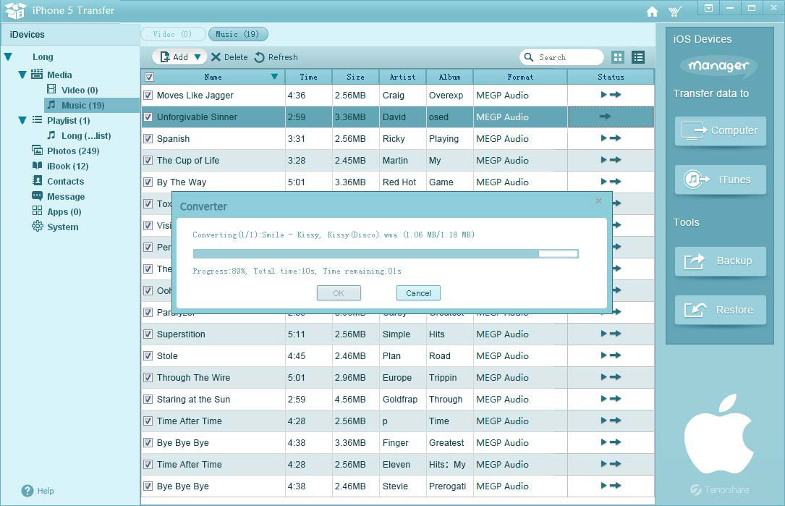Select Photos (249) in sidebar
The width and height of the screenshot is (785, 506).
coord(72,151)
